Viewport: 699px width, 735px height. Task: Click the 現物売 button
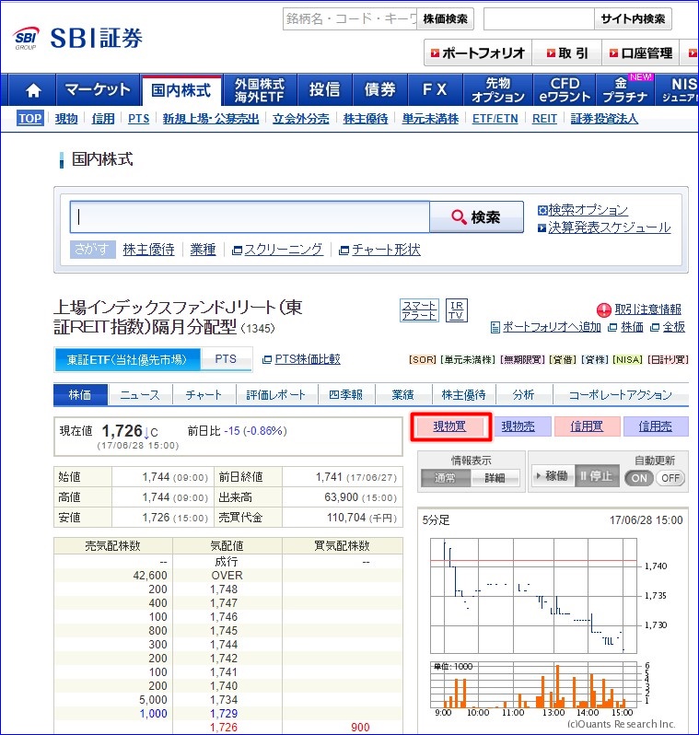[x=518, y=426]
